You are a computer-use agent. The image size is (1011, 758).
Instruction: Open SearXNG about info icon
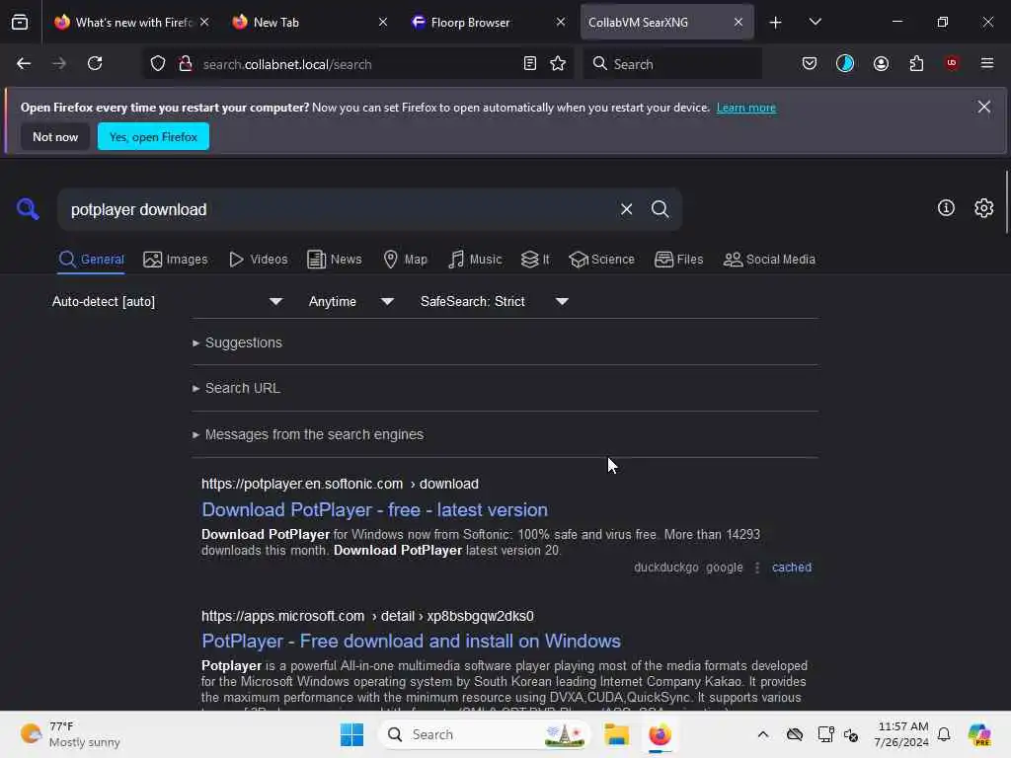(x=946, y=208)
